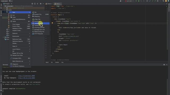Open the Bookmarks submenu
Screen dimensions: 170x95
(20, 36)
